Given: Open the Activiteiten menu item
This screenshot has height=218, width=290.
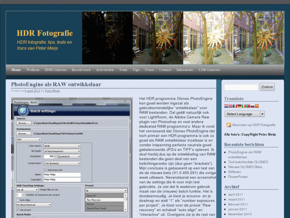Looking at the screenshot, I should (105, 70).
